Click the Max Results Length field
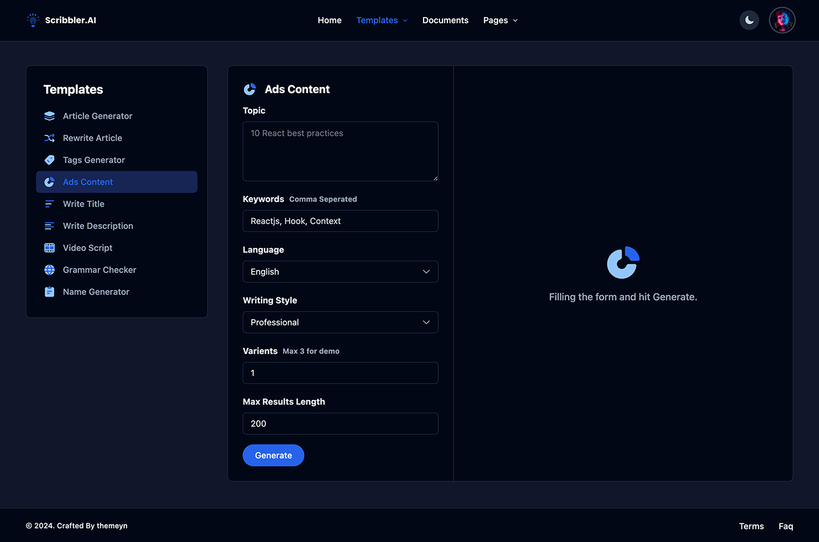This screenshot has height=542, width=819. [x=340, y=424]
